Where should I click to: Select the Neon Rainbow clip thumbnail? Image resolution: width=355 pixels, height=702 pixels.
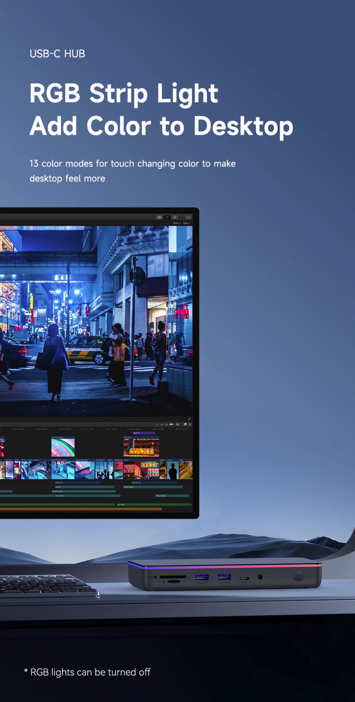pos(63,448)
